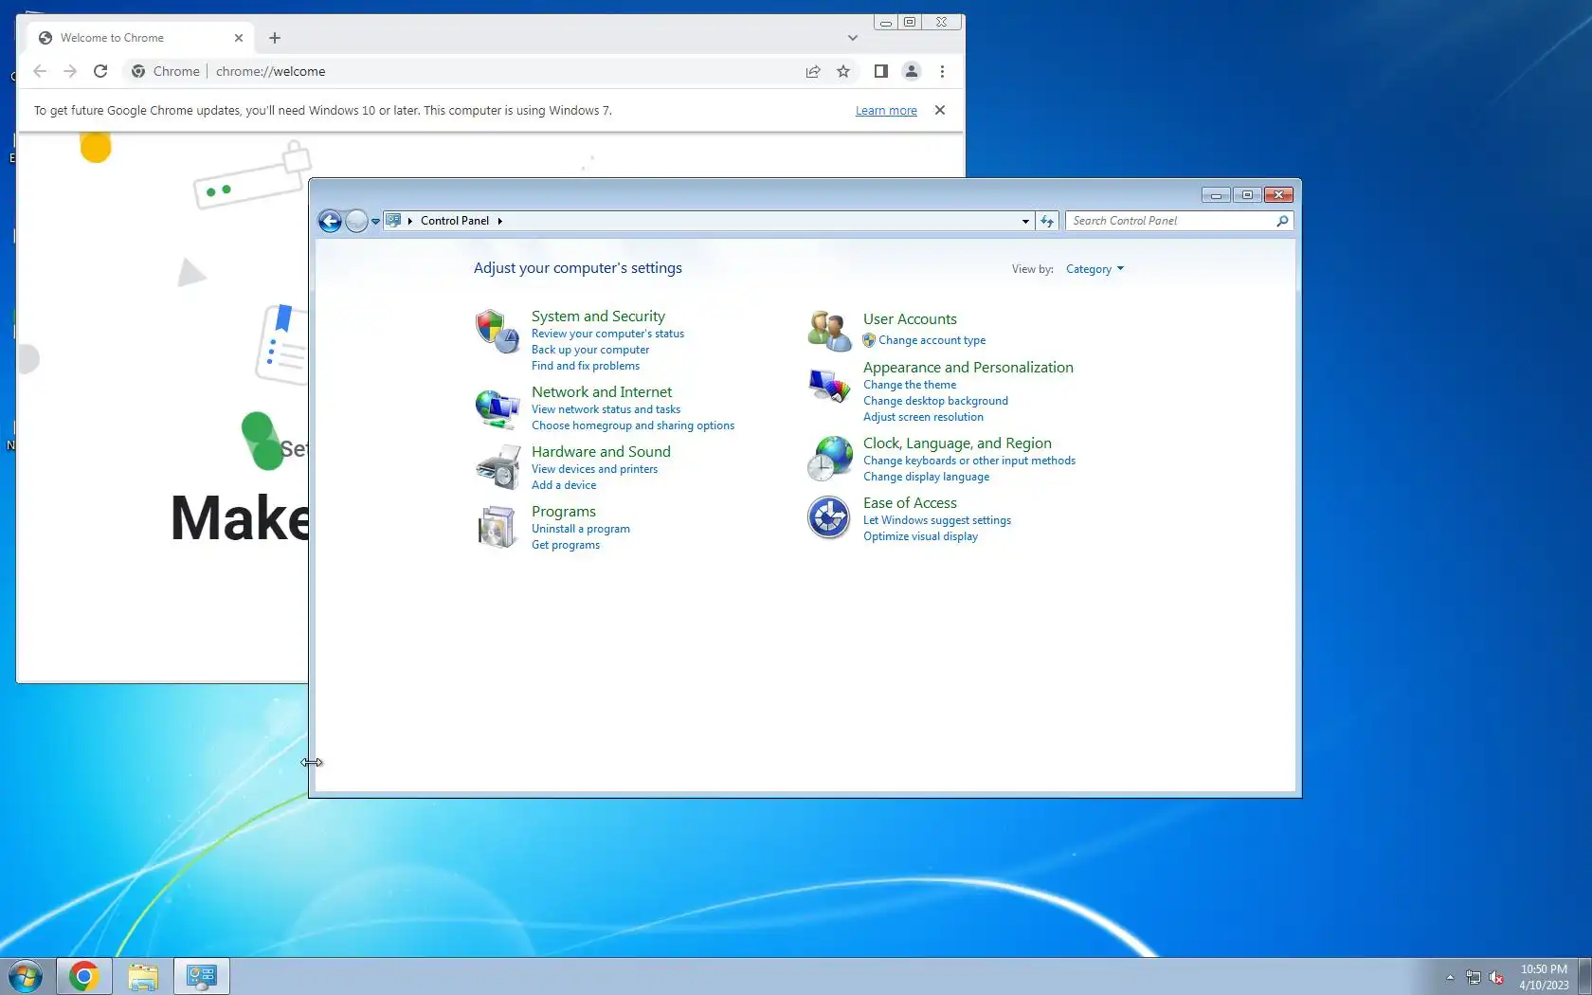1592x995 pixels.
Task: Expand the breadcrumb arrow after Control Panel
Action: point(499,221)
